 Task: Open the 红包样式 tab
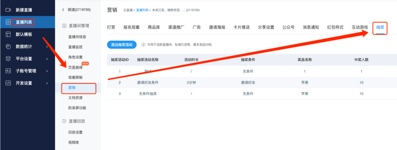[335, 27]
